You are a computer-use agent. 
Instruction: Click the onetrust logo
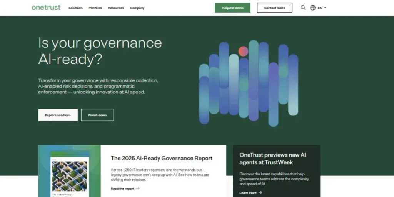tap(46, 8)
